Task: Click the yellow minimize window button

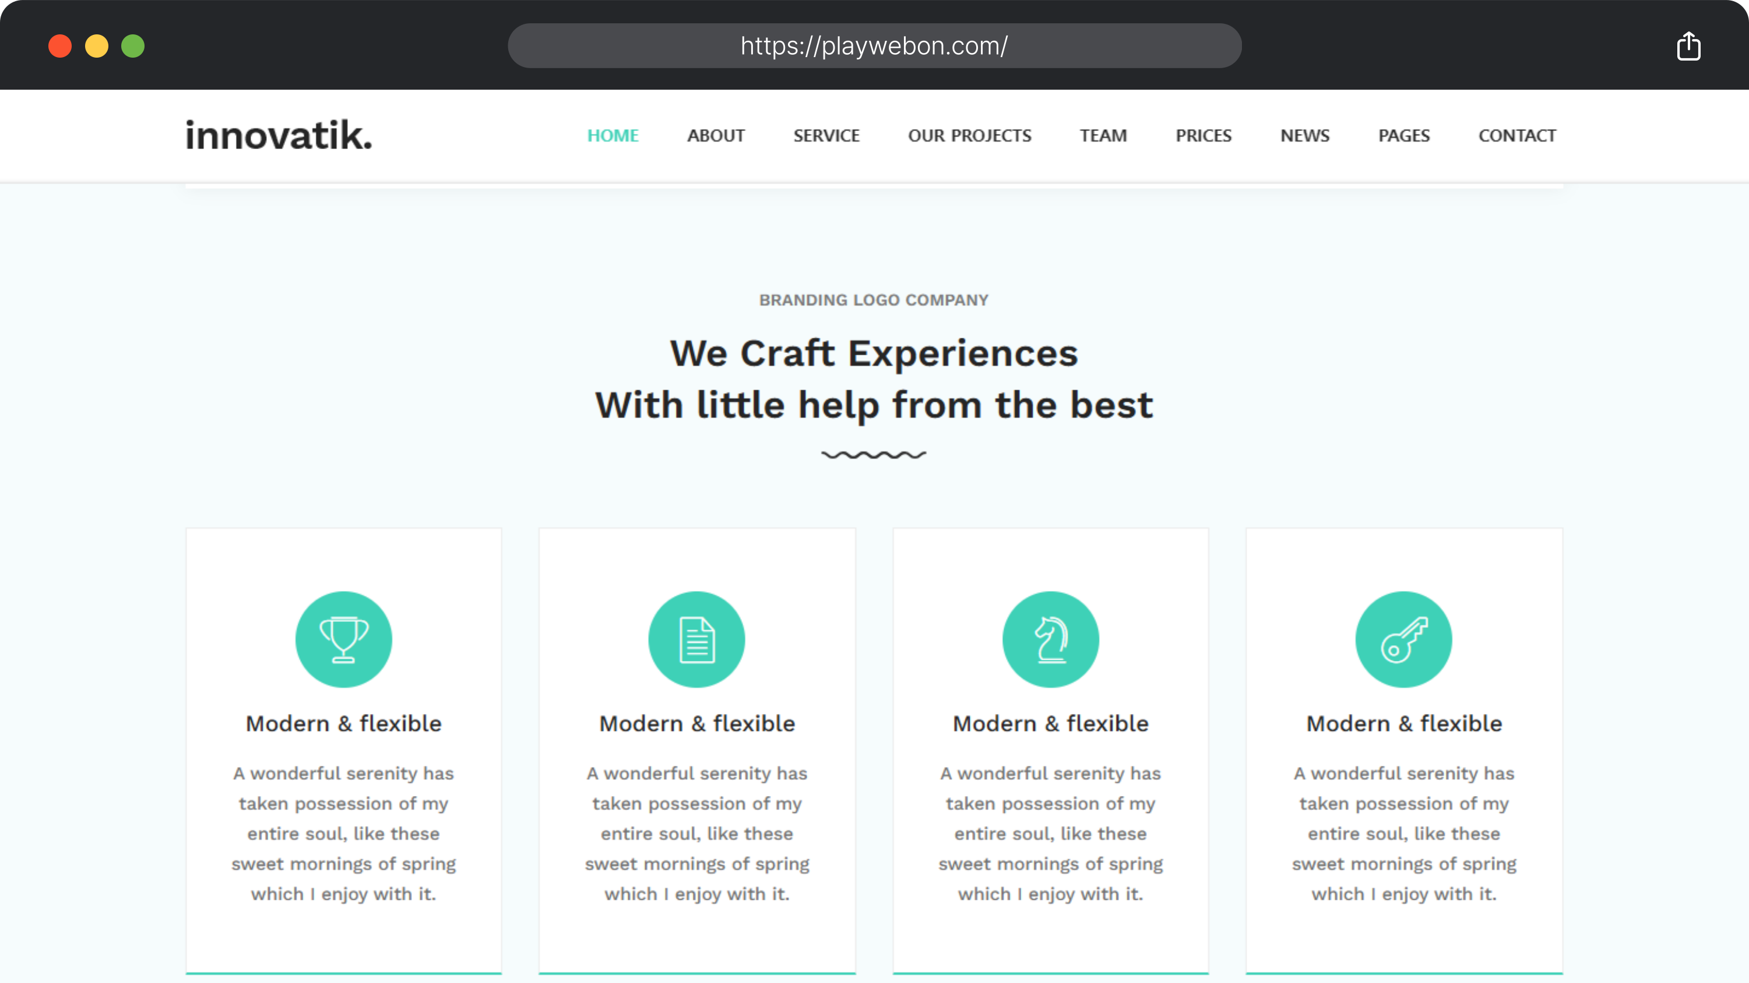Action: 96,46
